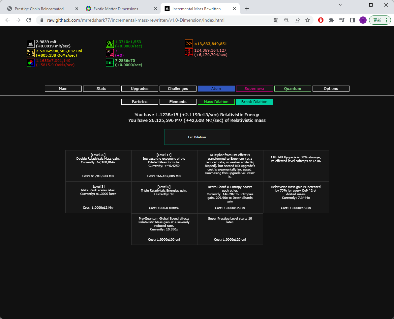
Task: Open the Options tab
Action: point(331,89)
